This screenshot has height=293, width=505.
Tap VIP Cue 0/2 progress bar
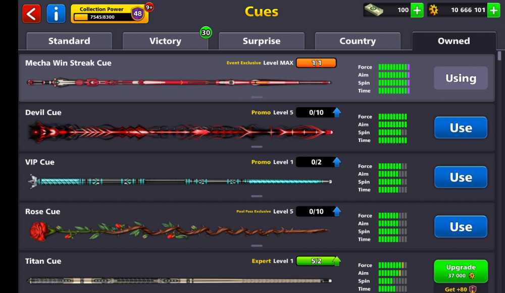(316, 162)
